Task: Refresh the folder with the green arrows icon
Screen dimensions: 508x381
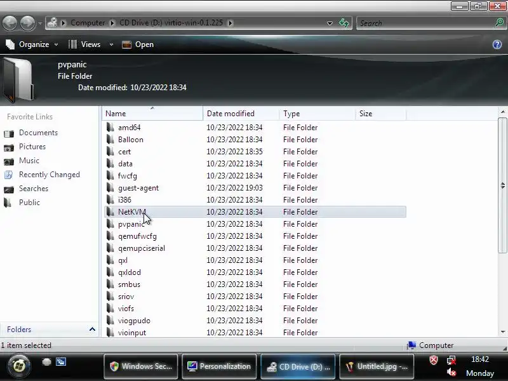Action: pyautogui.click(x=344, y=23)
